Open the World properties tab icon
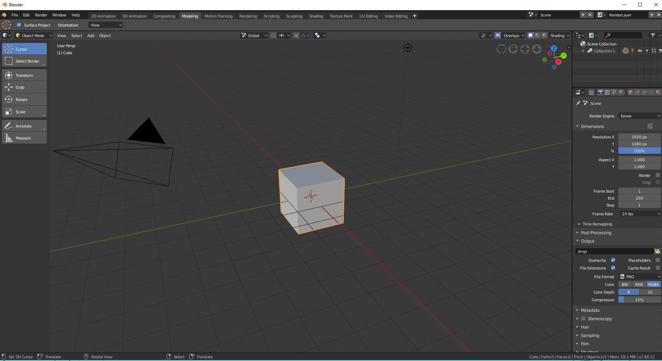 click(621, 92)
